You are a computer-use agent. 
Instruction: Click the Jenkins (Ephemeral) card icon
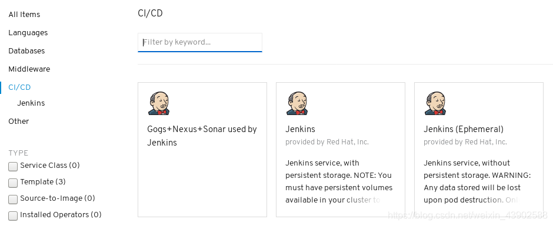(x=435, y=103)
